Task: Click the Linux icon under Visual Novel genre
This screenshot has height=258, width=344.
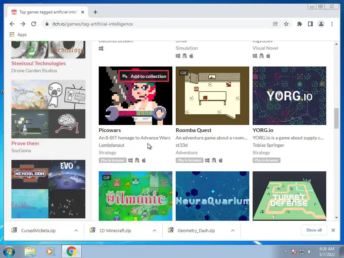Action: [261, 56]
